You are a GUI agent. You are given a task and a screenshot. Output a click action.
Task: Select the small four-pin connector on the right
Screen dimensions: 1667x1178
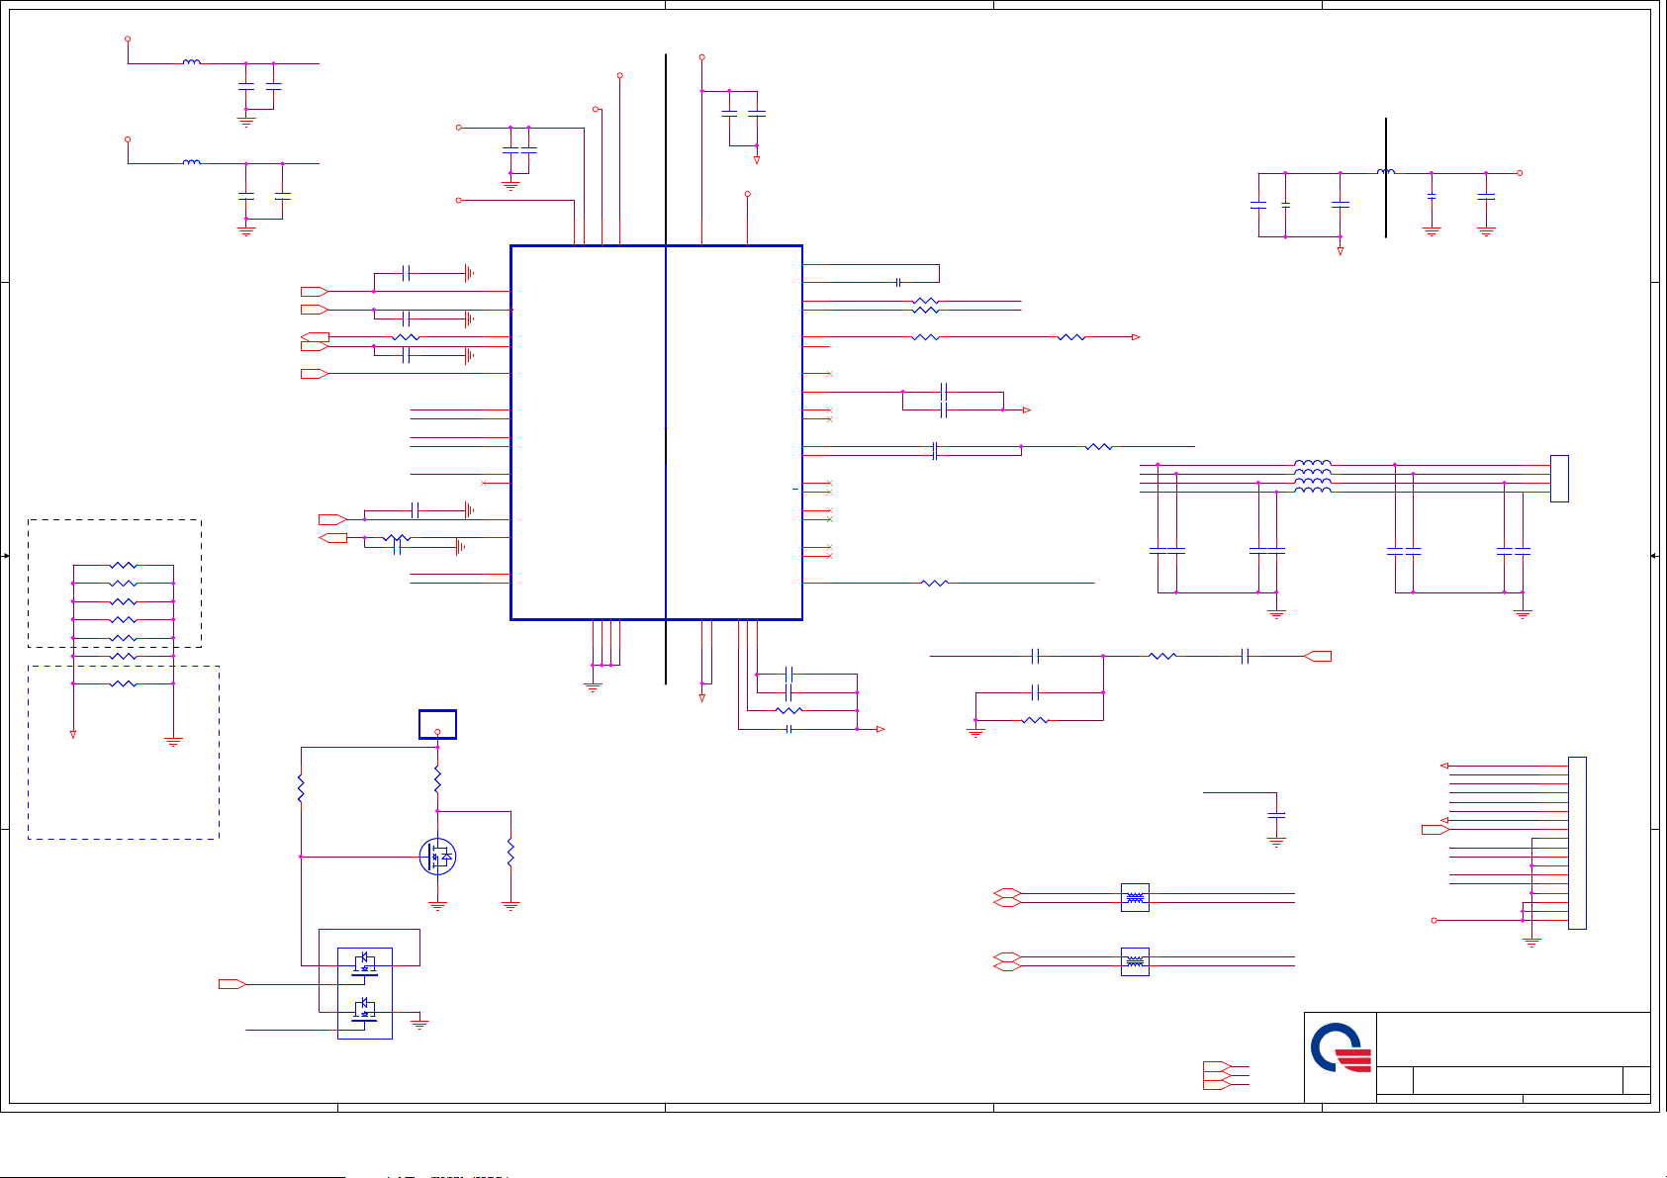[x=1559, y=479]
